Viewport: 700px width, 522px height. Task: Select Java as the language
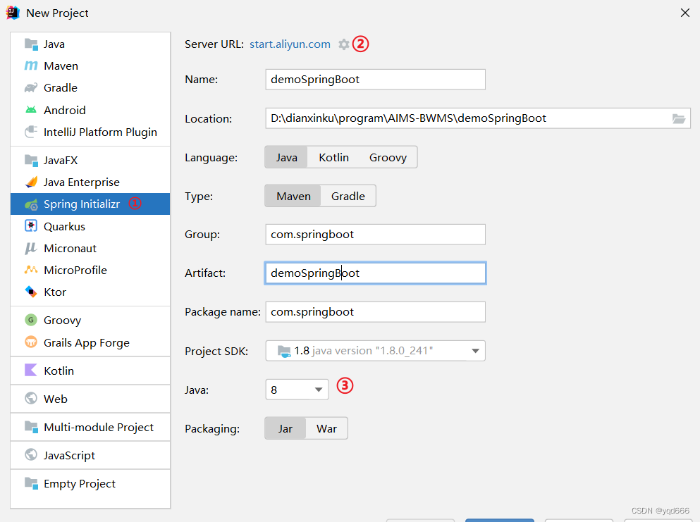pyautogui.click(x=286, y=158)
